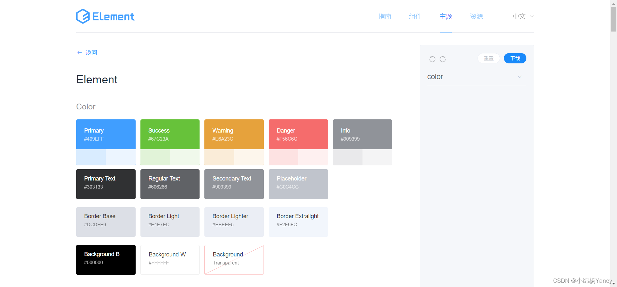Click the 下载 download button
Viewport: 617px width, 287px height.
[515, 58]
